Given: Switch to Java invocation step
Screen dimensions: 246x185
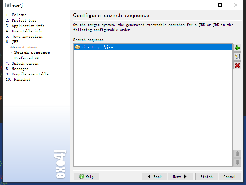Looking at the screenshot, I should [x=27, y=36].
